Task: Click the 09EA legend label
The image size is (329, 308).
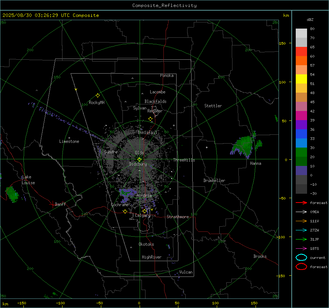Action: (x=314, y=212)
